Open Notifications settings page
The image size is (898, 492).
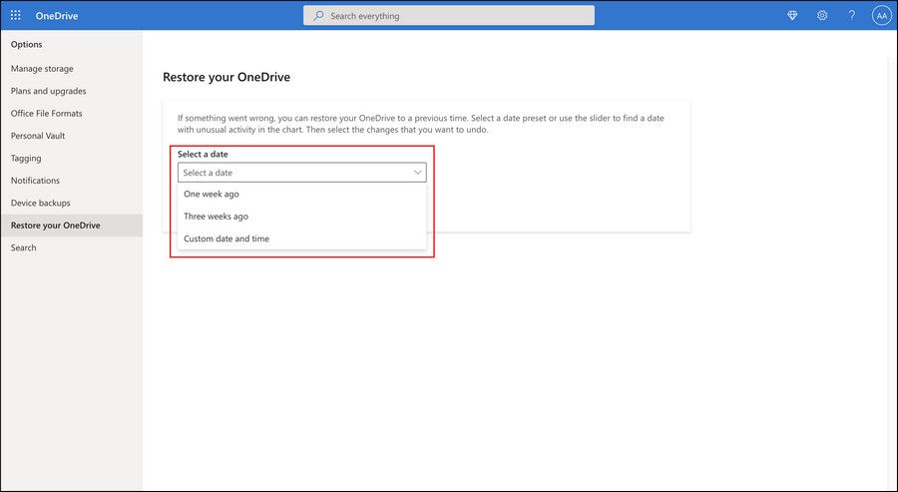pos(72,180)
